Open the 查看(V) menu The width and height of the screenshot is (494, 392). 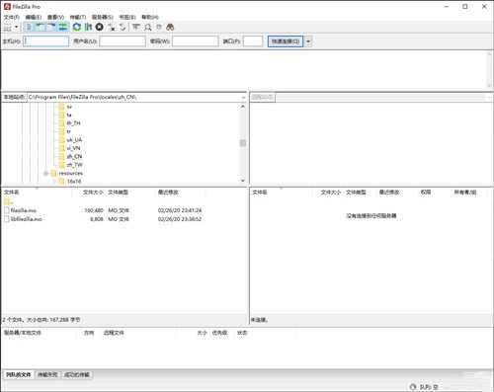[x=55, y=17]
